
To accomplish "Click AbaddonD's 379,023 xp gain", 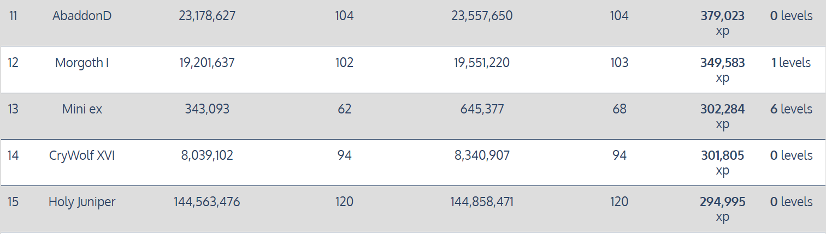I will (722, 23).
